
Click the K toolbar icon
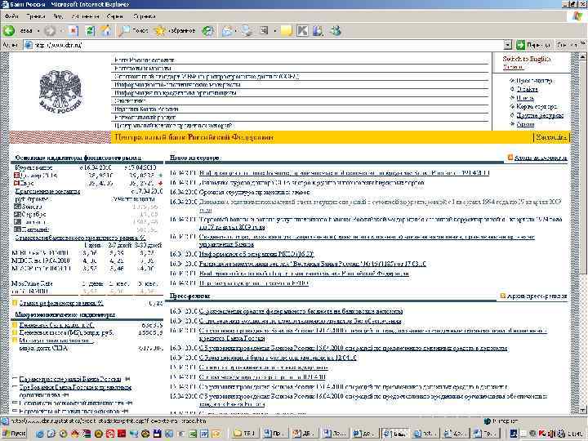coord(302,31)
